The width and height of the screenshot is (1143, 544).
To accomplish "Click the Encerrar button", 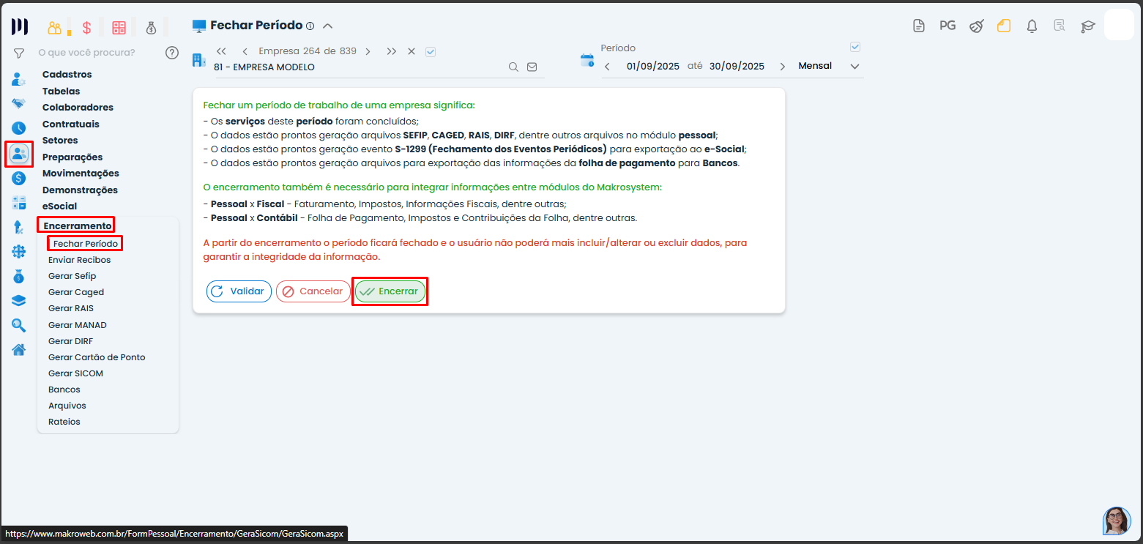I will 390,291.
